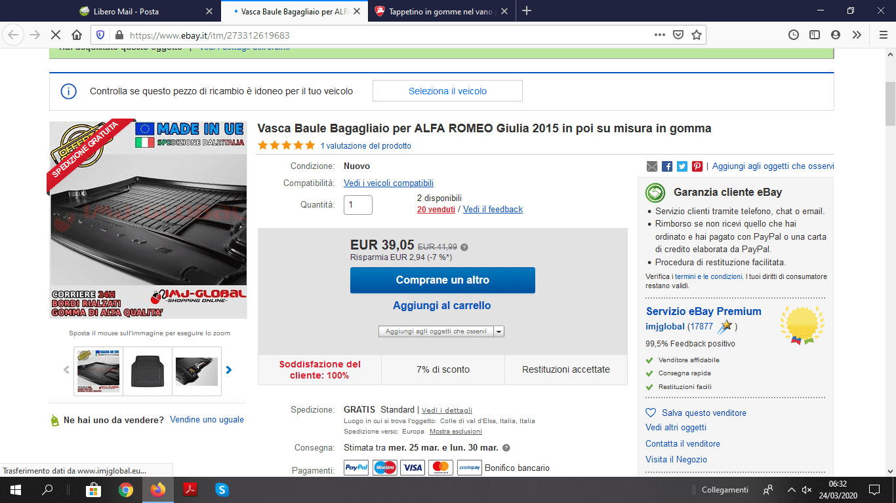Open 1 valutazione del prodotto link
Viewport: 896px width, 503px height.
pyautogui.click(x=366, y=145)
